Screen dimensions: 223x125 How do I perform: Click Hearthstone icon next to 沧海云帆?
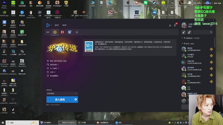[211, 62]
